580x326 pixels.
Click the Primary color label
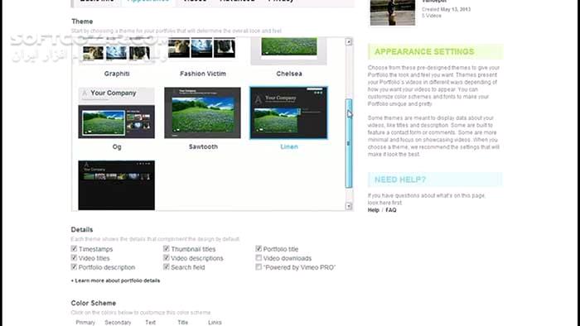tap(85, 323)
